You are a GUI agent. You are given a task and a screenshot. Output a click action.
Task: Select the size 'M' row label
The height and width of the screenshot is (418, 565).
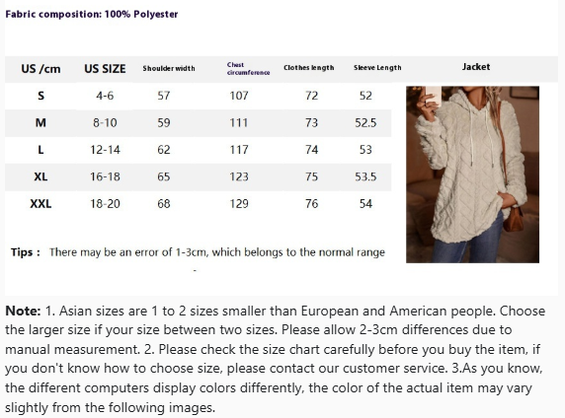(40, 122)
